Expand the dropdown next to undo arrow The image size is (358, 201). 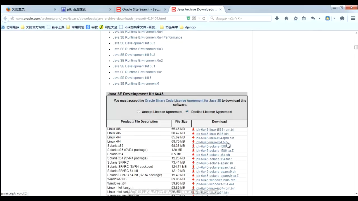pos(319,18)
